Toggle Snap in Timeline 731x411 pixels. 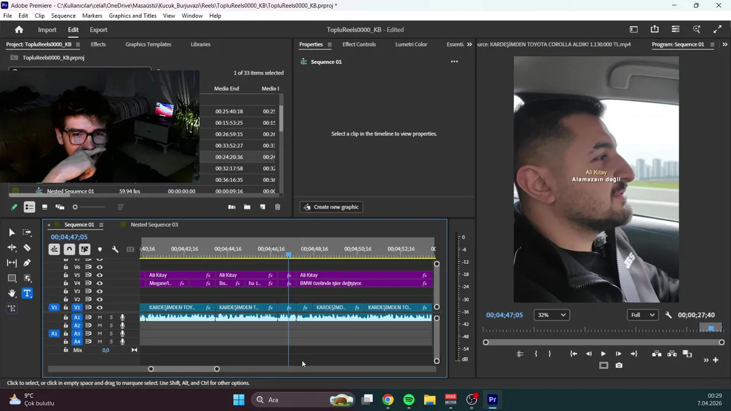pyautogui.click(x=69, y=249)
